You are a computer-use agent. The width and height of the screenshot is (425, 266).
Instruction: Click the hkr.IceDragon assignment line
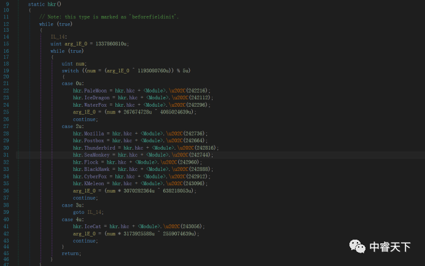click(143, 97)
